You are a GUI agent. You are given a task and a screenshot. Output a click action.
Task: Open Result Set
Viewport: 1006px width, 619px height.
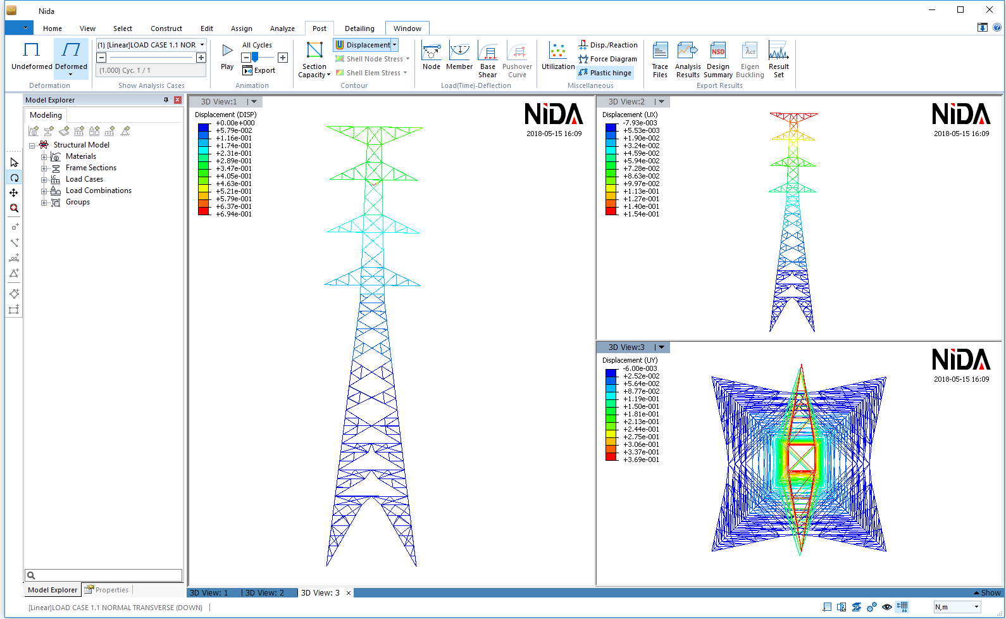[779, 60]
